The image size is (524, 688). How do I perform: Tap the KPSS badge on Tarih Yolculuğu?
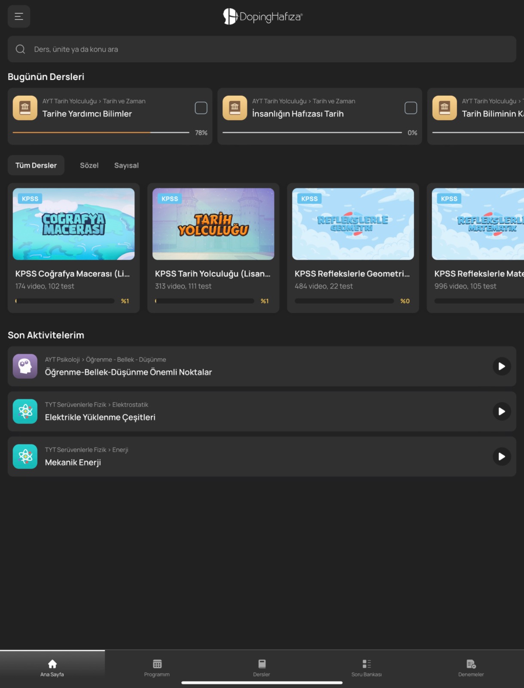170,199
